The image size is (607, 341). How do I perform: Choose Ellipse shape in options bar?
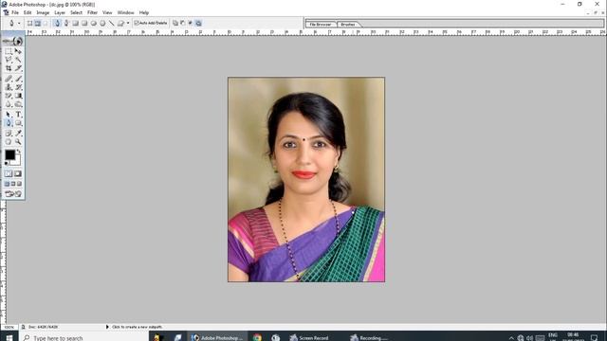click(x=93, y=23)
